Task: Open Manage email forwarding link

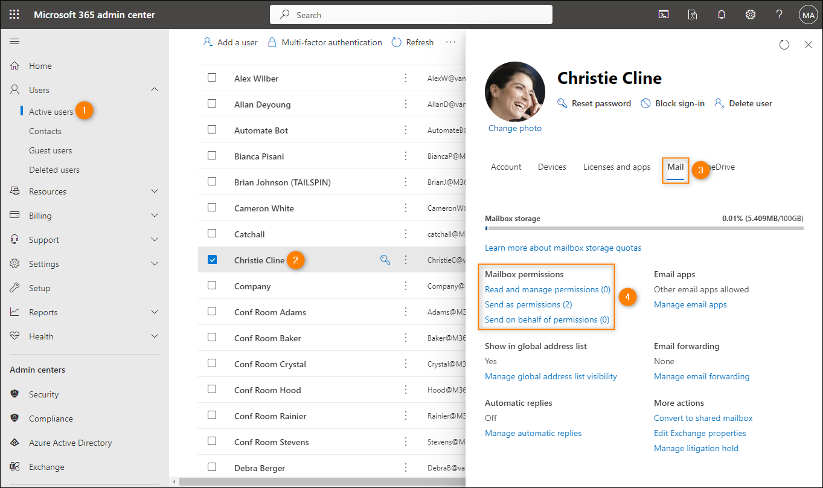Action: point(702,376)
